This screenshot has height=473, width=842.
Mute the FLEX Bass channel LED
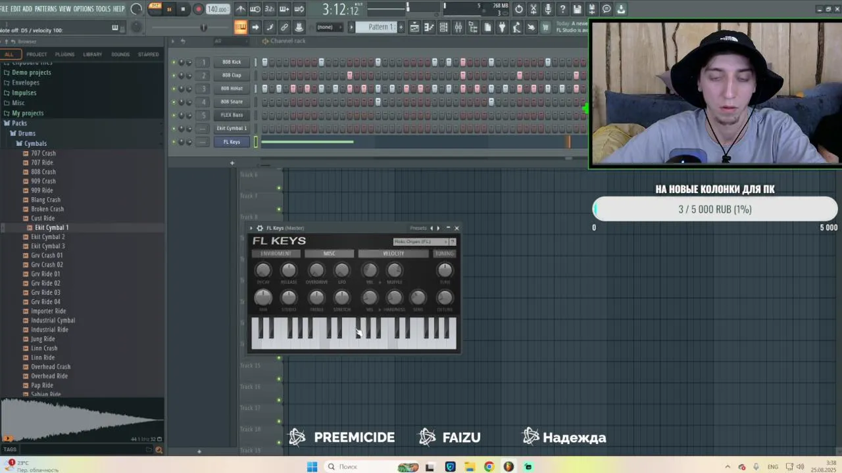pos(174,115)
